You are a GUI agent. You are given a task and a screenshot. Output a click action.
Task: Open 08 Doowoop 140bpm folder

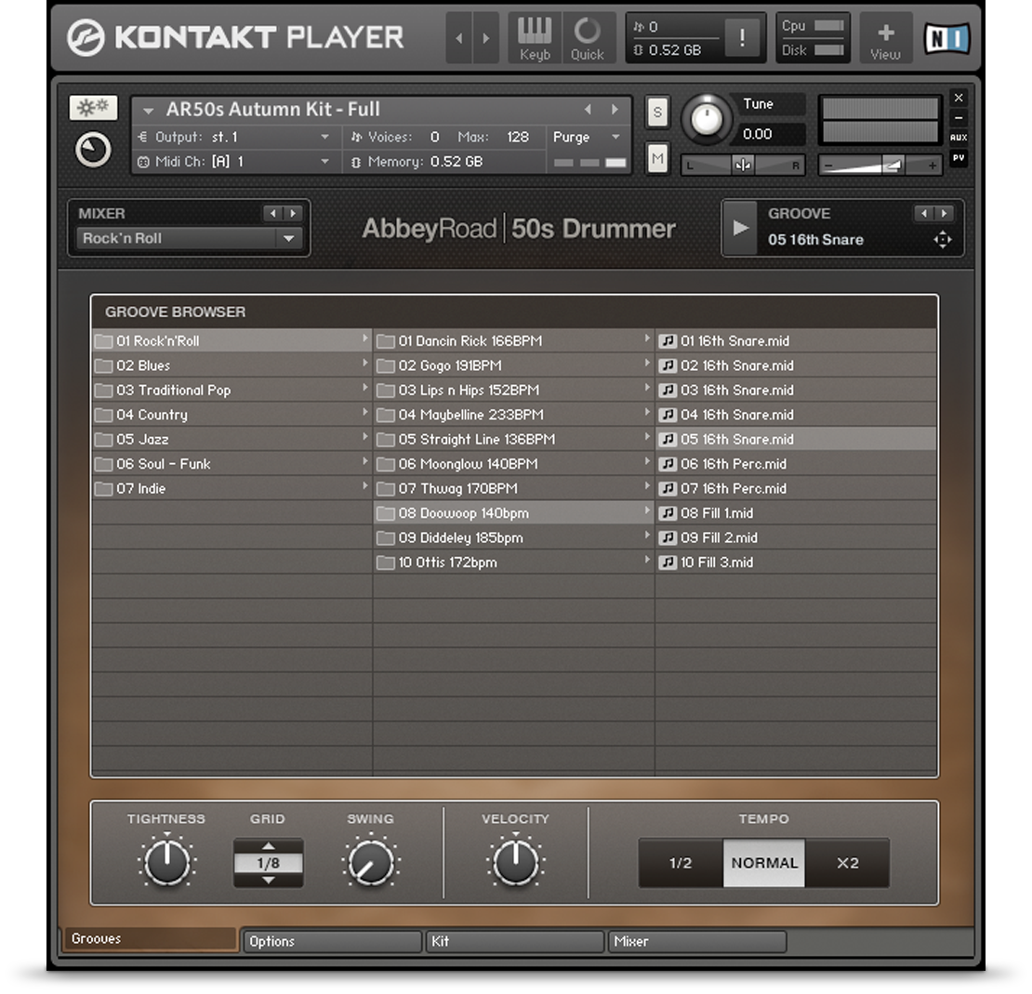513,513
